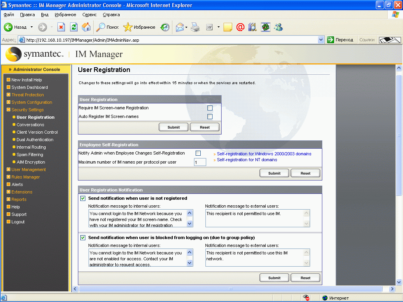This screenshot has height=302, width=403.
Task: Enable Require IM Screen-name Registration checkbox
Action: pos(210,108)
